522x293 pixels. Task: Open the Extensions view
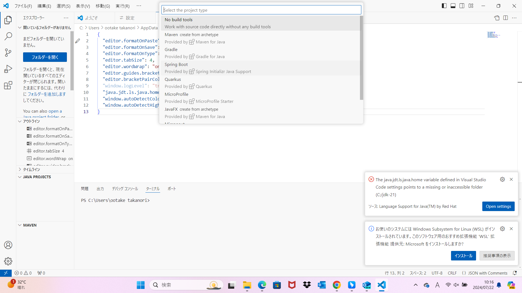(x=8, y=85)
